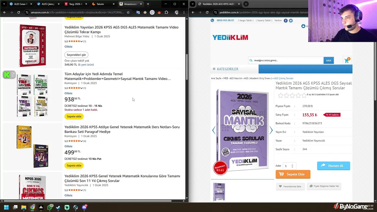Viewport: 377px width, 212px height.
Task: Click the amazon.com.tr address bar
Action: tap(78, 12)
